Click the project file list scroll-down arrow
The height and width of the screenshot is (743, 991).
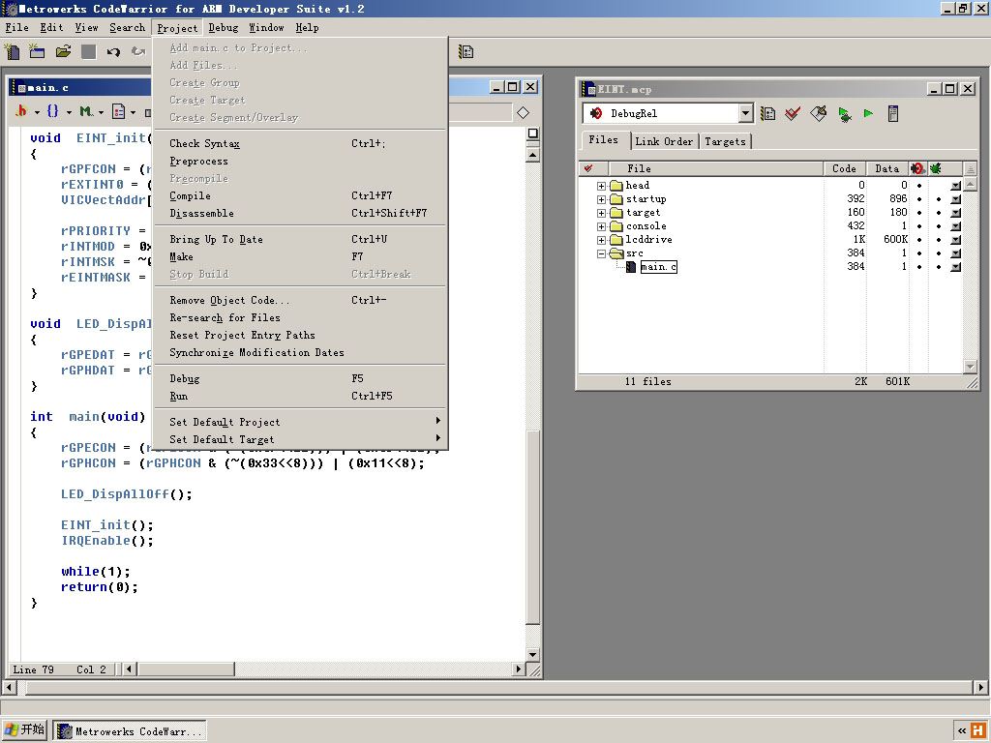coord(970,367)
